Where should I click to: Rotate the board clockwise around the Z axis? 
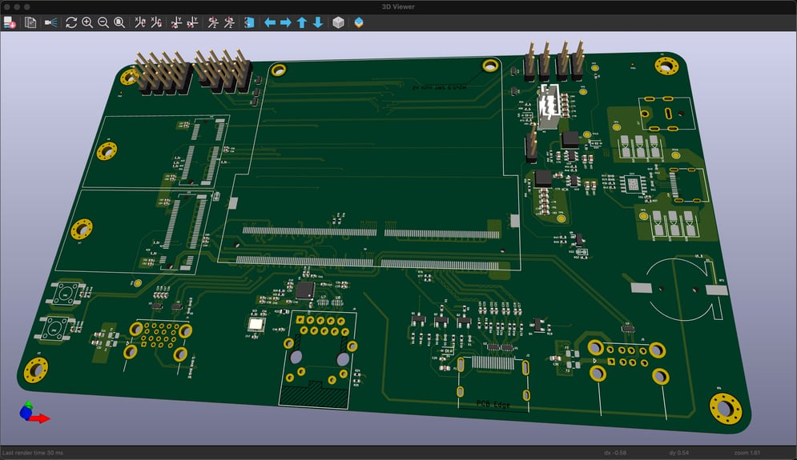tap(213, 22)
